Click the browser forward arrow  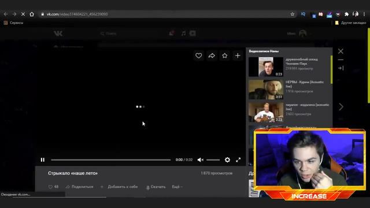pos(14,14)
